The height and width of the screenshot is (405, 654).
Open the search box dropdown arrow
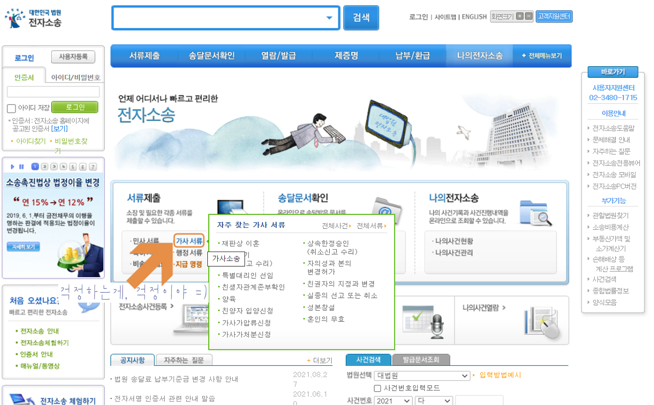click(x=329, y=18)
